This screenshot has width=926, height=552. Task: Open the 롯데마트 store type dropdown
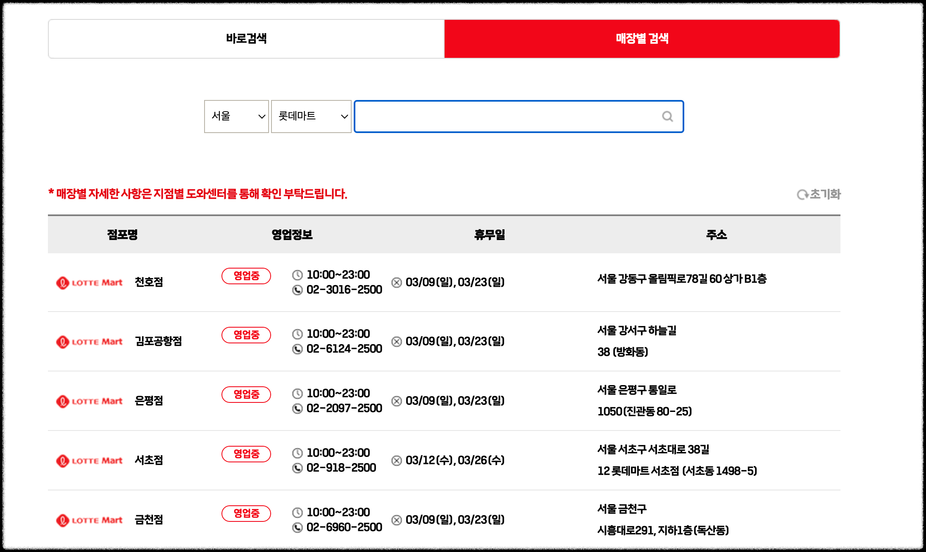click(311, 117)
